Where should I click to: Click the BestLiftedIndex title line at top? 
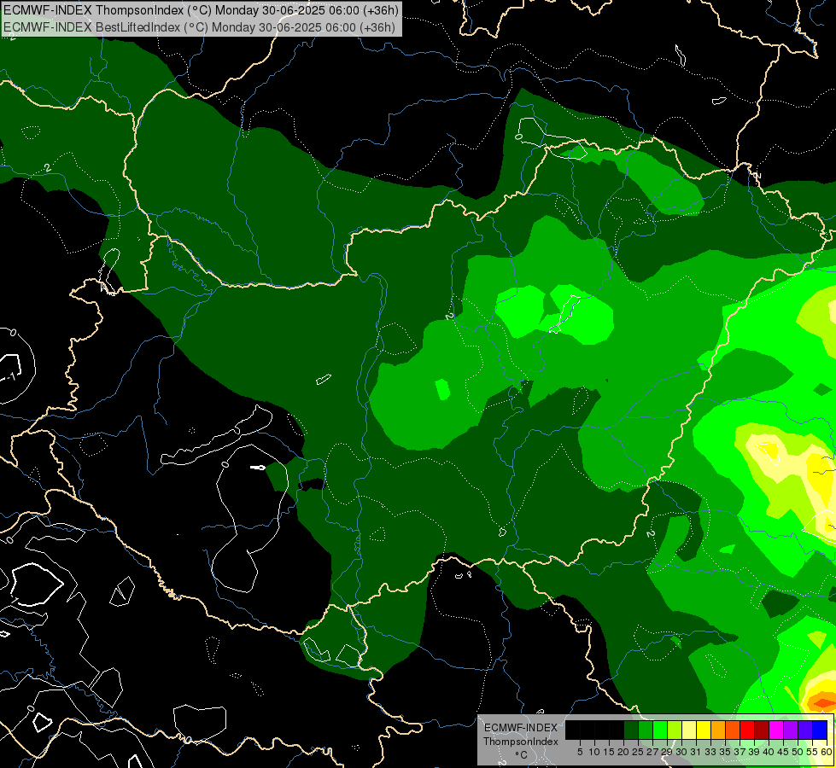click(200, 27)
